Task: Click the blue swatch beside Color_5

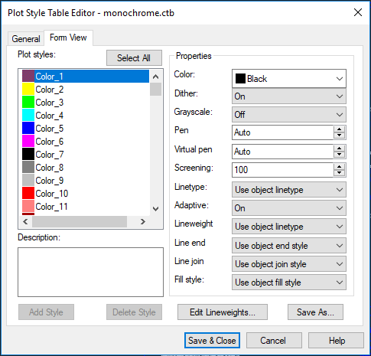Action: coord(28,129)
